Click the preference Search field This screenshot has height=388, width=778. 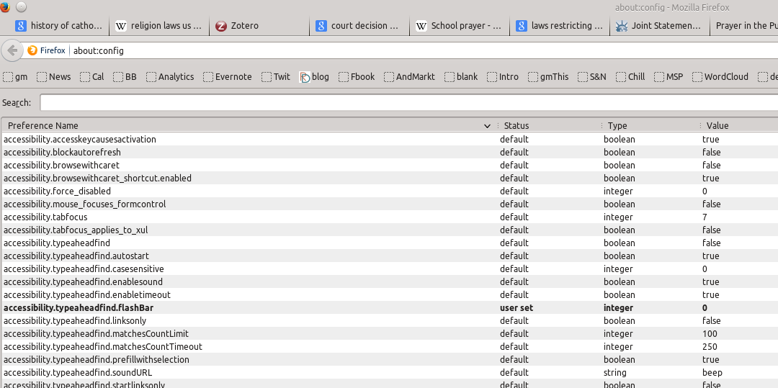[x=409, y=102]
